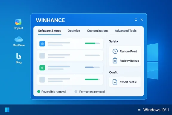Open the Customizations tab
This screenshot has height=115, width=172.
coord(98,31)
